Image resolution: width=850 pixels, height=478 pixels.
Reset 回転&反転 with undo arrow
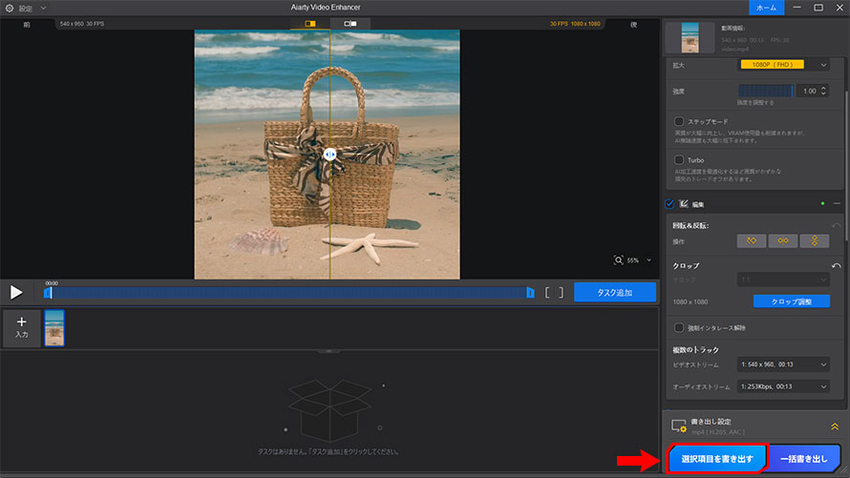pos(836,225)
